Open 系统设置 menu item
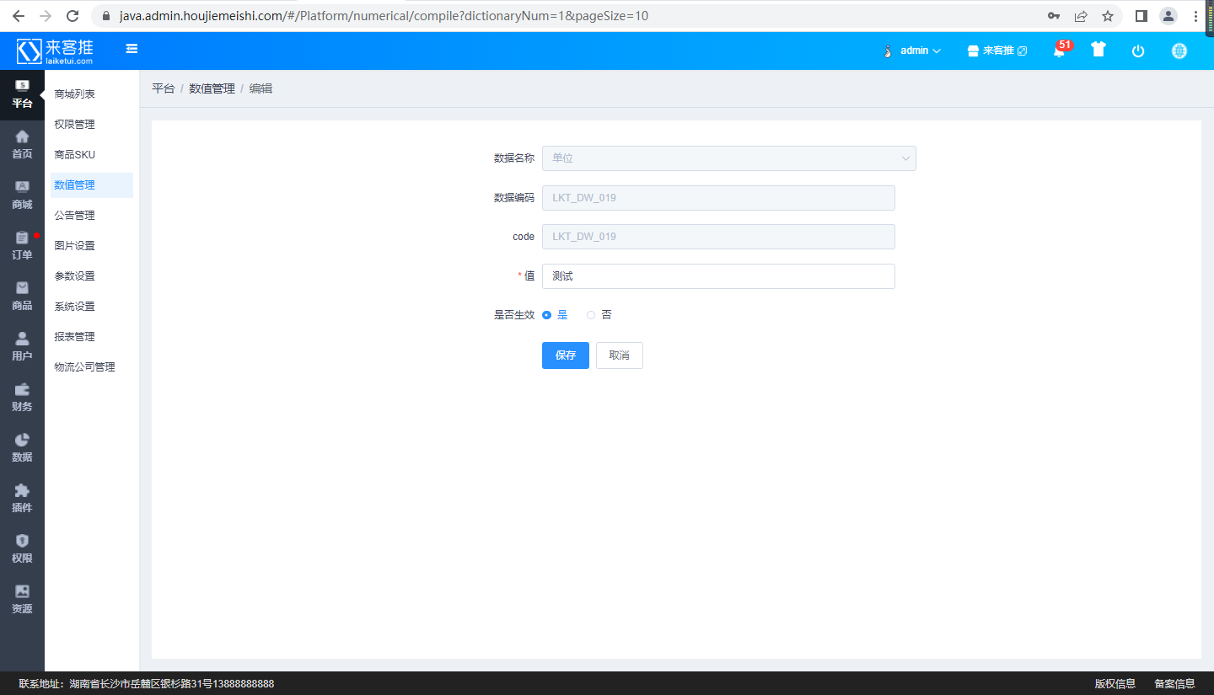This screenshot has height=695, width=1214. 75,307
